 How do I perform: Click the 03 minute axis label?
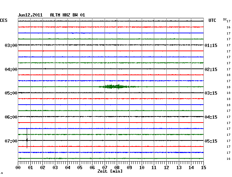click(55, 168)
